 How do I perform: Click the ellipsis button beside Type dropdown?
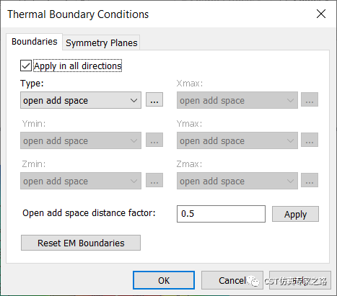154,99
